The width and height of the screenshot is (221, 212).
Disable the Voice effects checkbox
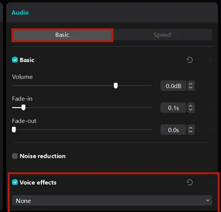(x=15, y=182)
